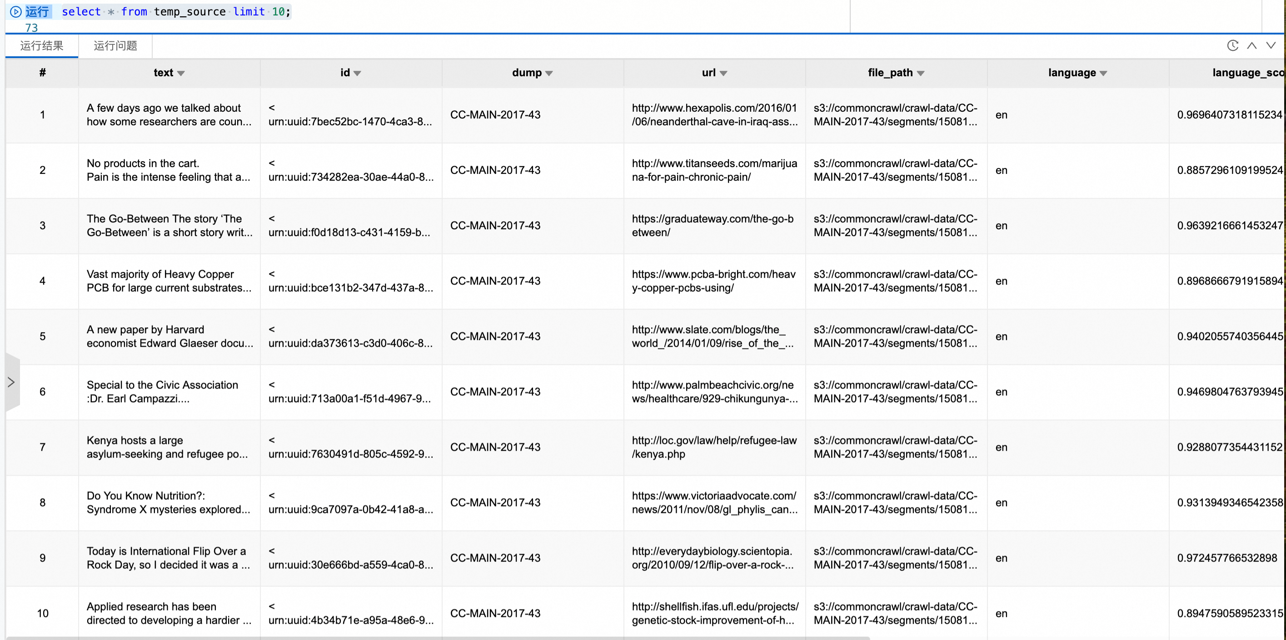This screenshot has width=1286, height=640.
Task: Open the url column dropdown arrow
Action: click(x=723, y=74)
